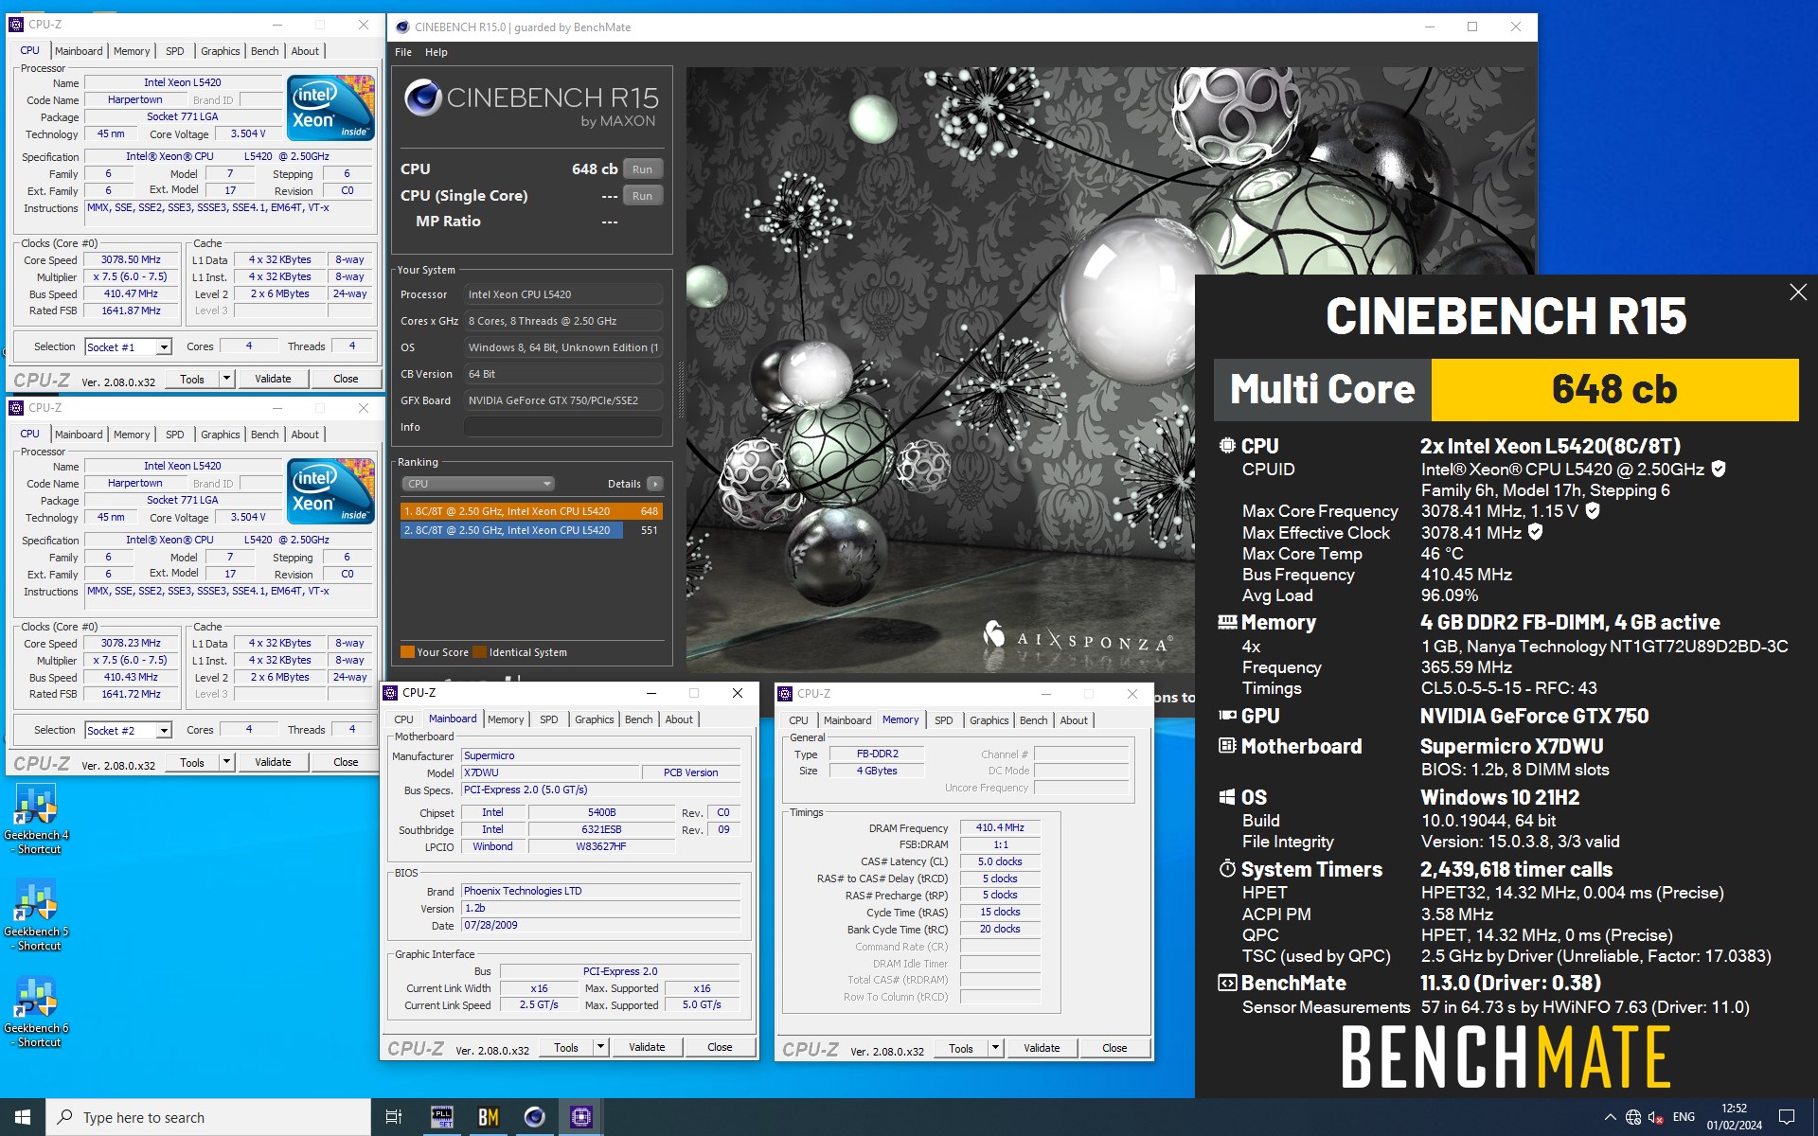Screen dimensions: 1818x1136
Task: Run the CPU multi-core test
Action: click(x=643, y=169)
